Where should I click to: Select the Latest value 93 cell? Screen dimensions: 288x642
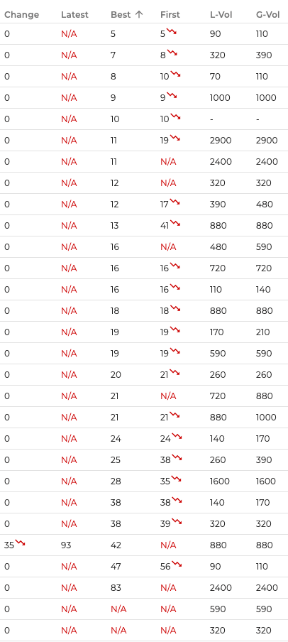[66, 545]
